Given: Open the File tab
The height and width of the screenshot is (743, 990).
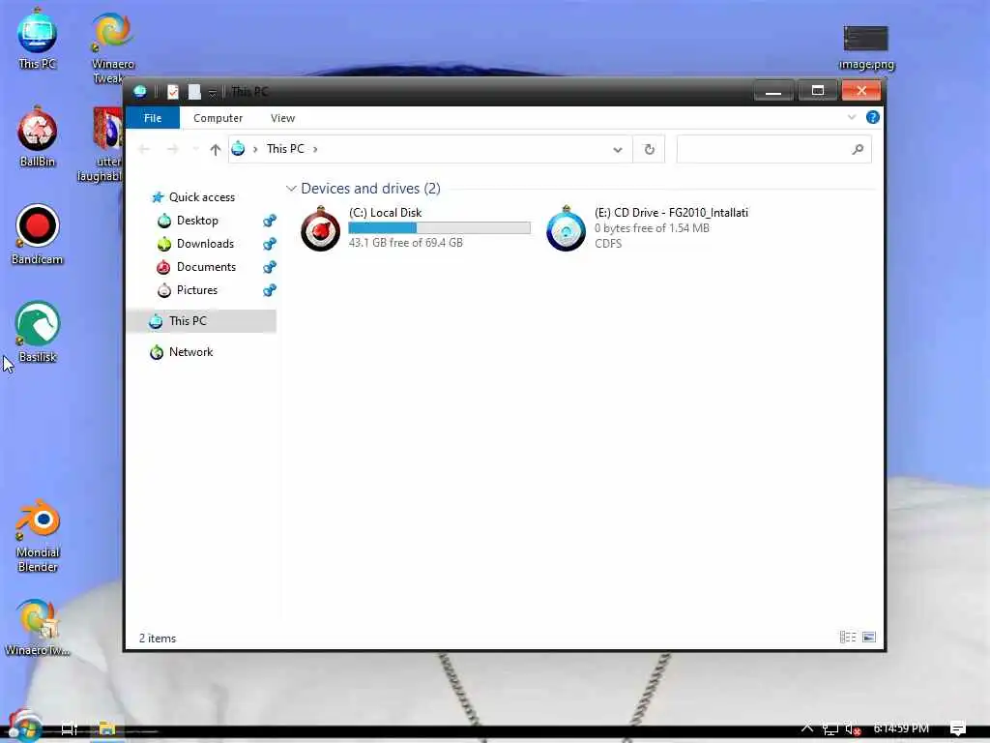Looking at the screenshot, I should (x=153, y=118).
